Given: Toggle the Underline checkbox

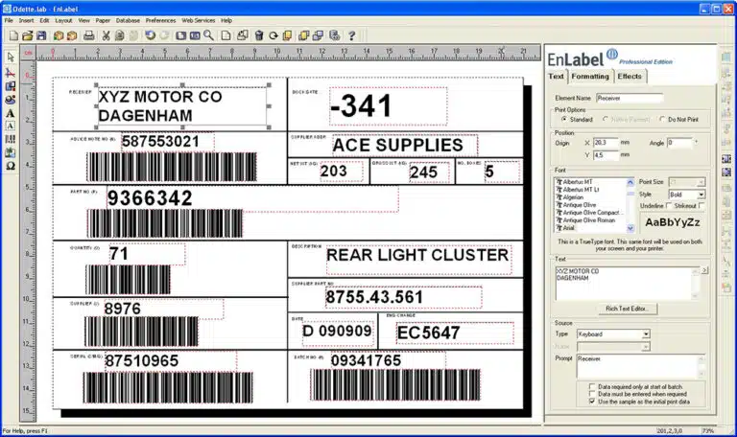Looking at the screenshot, I should (669, 206).
